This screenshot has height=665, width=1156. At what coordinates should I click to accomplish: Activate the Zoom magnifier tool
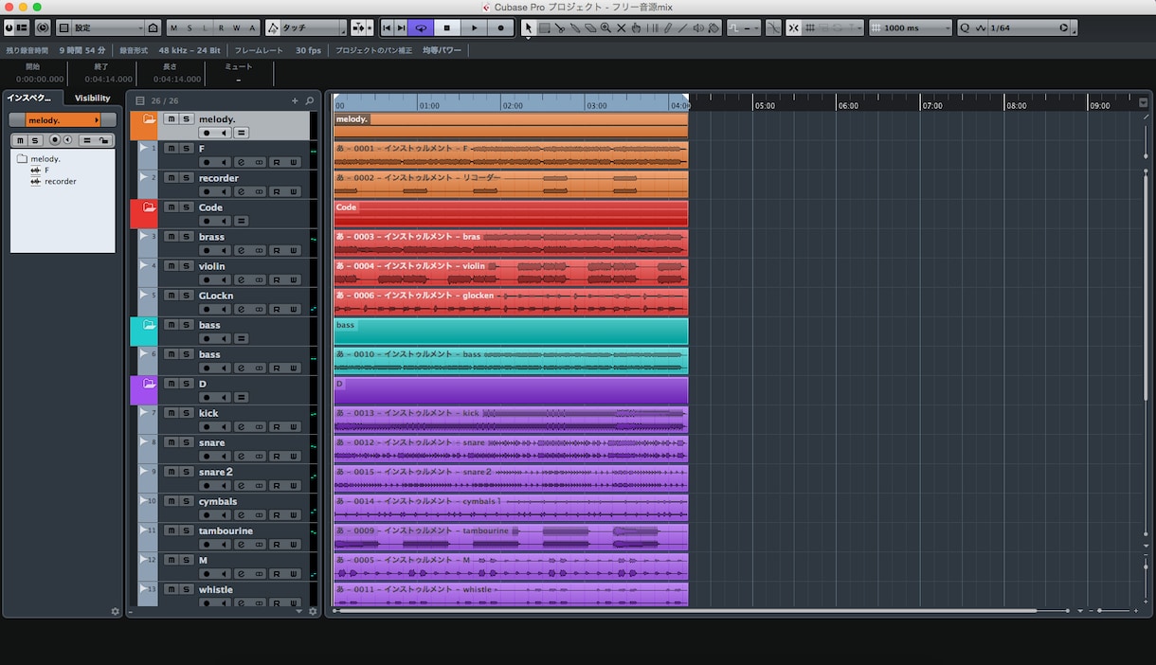click(x=605, y=28)
